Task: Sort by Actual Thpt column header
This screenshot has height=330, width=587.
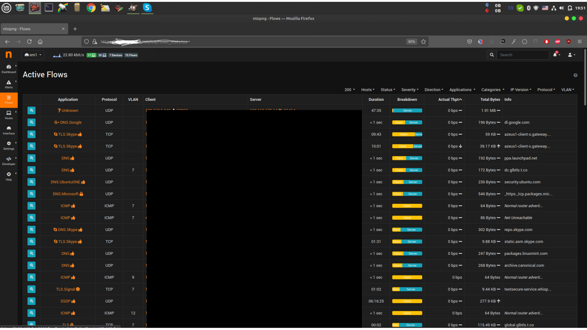Action: click(x=450, y=100)
